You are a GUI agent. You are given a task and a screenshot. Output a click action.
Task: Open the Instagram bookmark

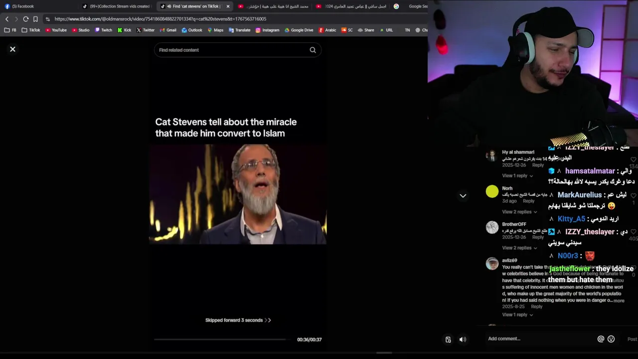pos(267,30)
